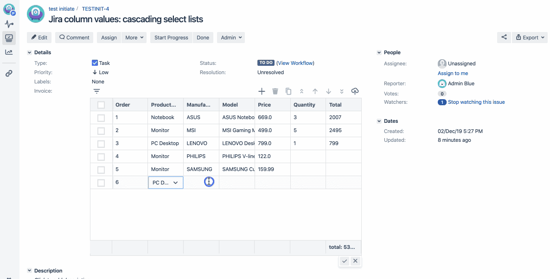The height and width of the screenshot is (279, 550).
Task: Duplicate a row with the copy icon
Action: (288, 91)
